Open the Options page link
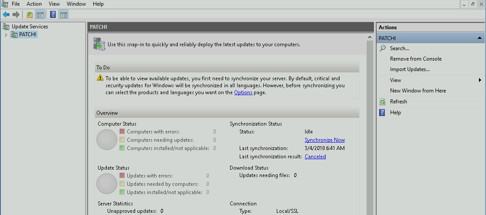This screenshot has height=215, width=486. click(x=243, y=92)
